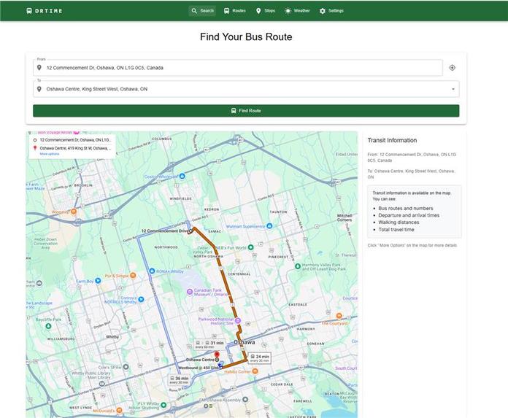
Task: Click the 'Bus routes and numbers' list item
Action: click(406, 208)
